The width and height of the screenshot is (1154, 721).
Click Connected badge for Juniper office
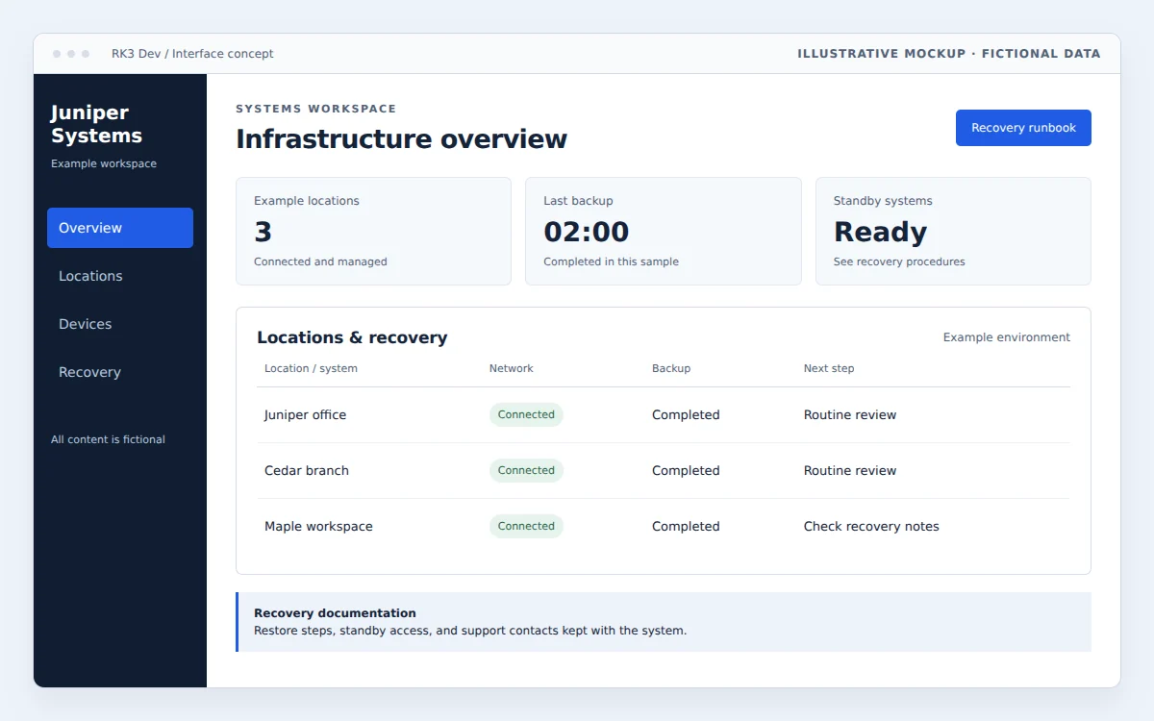(526, 414)
